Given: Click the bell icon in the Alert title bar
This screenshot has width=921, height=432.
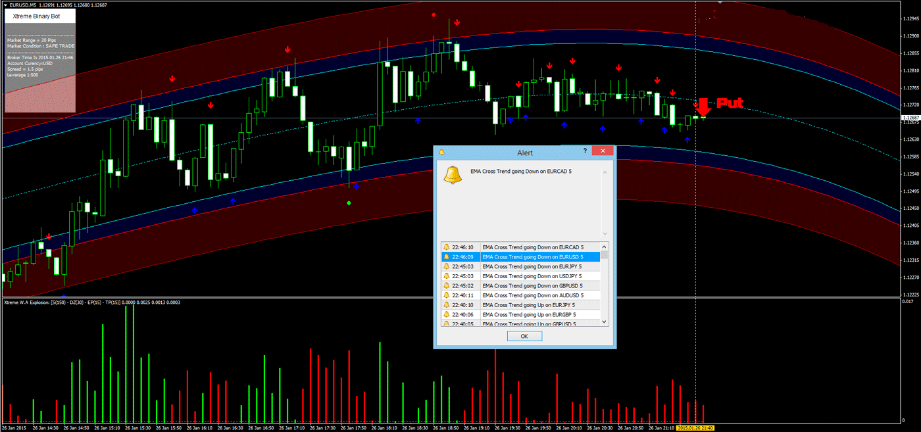Looking at the screenshot, I should 441,152.
